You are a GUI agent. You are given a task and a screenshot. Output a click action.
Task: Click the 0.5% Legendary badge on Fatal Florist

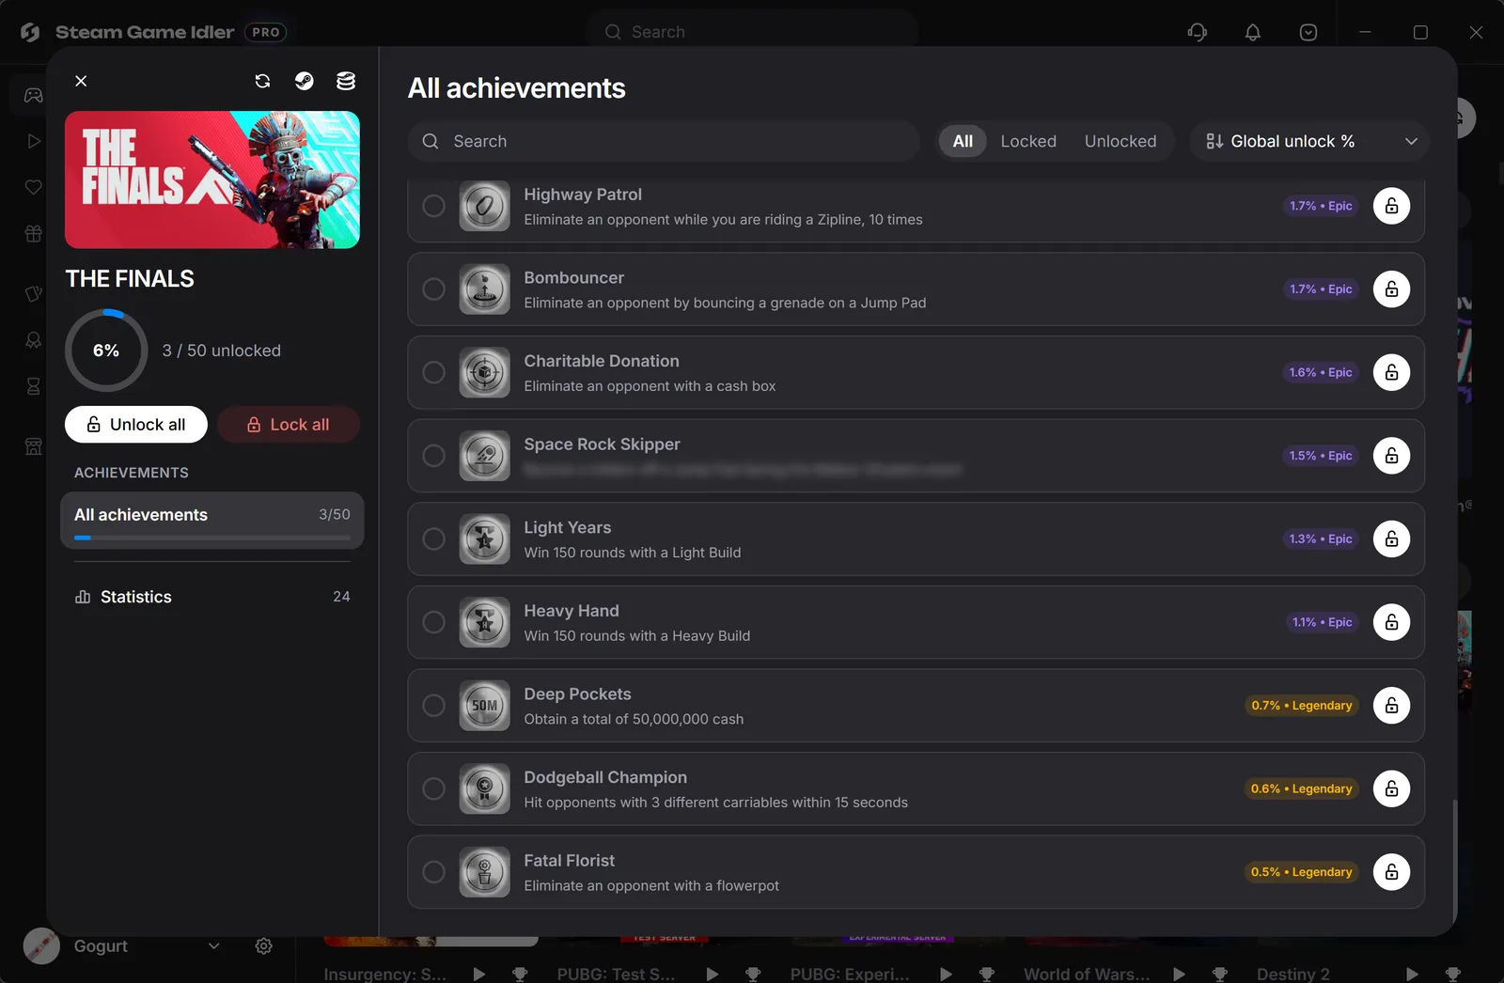(1302, 872)
